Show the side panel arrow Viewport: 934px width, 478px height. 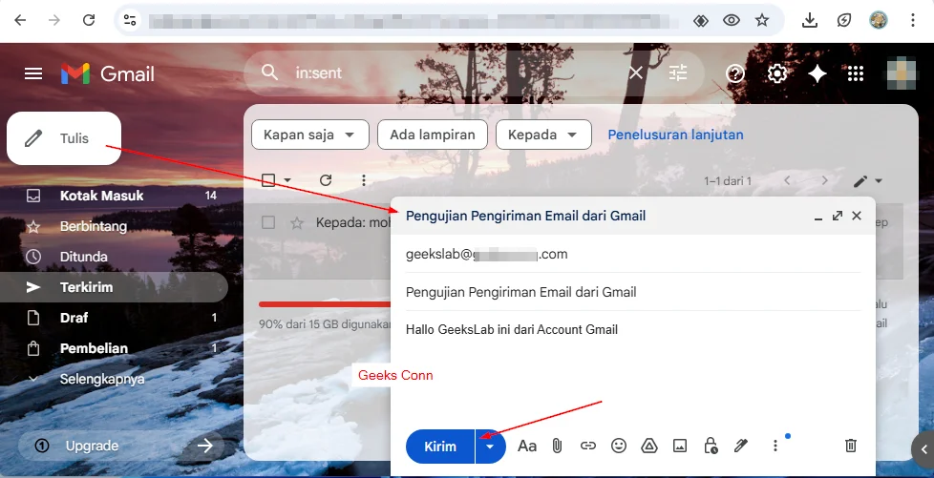click(x=923, y=449)
